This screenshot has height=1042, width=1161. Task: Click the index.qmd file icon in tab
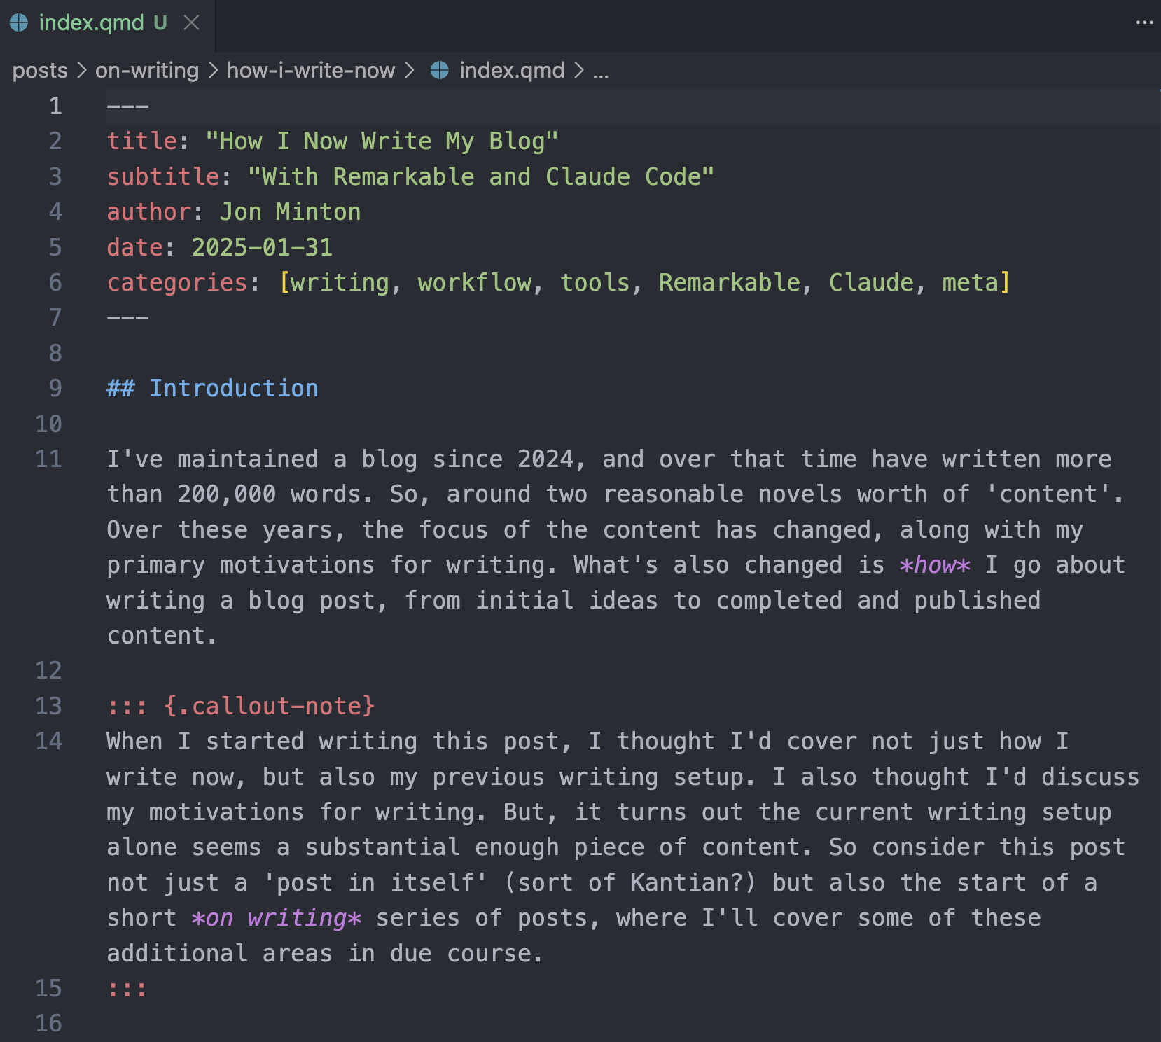click(19, 23)
